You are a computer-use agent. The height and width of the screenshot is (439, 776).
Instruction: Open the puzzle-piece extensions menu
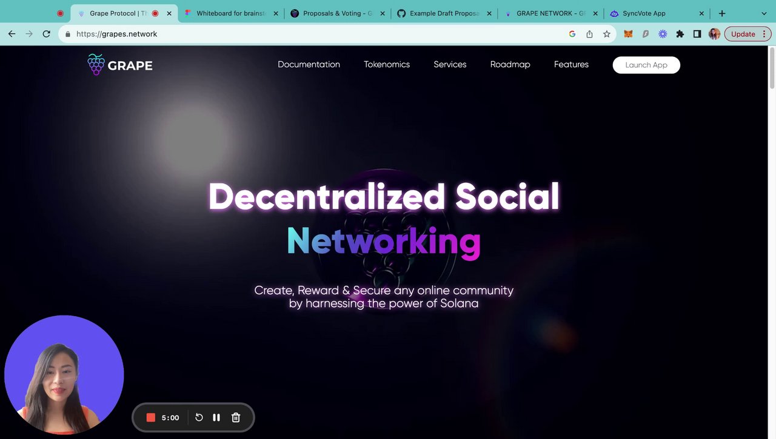(x=680, y=34)
